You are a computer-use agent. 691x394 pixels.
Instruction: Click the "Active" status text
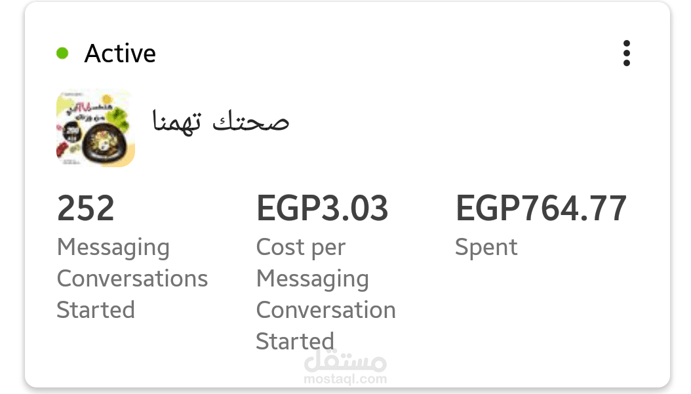[120, 54]
